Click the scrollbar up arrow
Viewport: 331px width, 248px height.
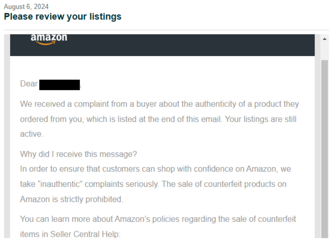pos(325,39)
